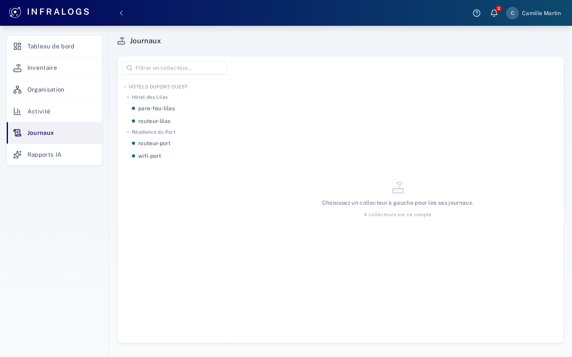Select the routeur-lilas collector
The width and height of the screenshot is (572, 357).
(175, 121)
